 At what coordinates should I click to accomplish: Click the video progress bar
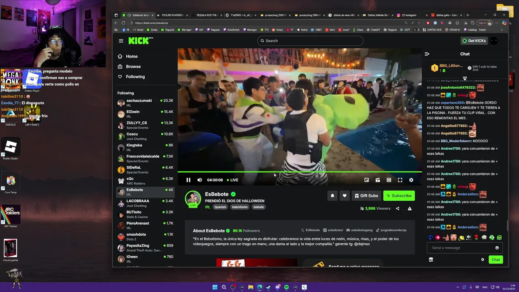tap(300, 172)
